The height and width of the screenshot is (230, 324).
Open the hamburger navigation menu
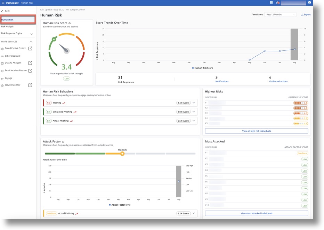coord(3,3)
